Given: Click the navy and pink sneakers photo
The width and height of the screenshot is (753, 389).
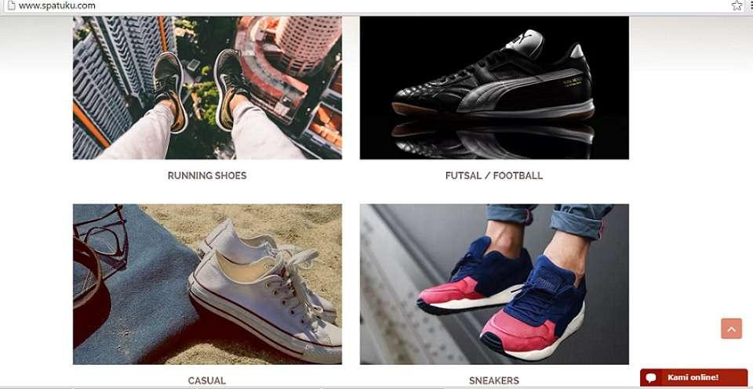Looking at the screenshot, I should (494, 284).
